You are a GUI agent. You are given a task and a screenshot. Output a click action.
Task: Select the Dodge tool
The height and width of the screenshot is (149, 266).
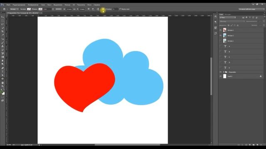[2, 64]
